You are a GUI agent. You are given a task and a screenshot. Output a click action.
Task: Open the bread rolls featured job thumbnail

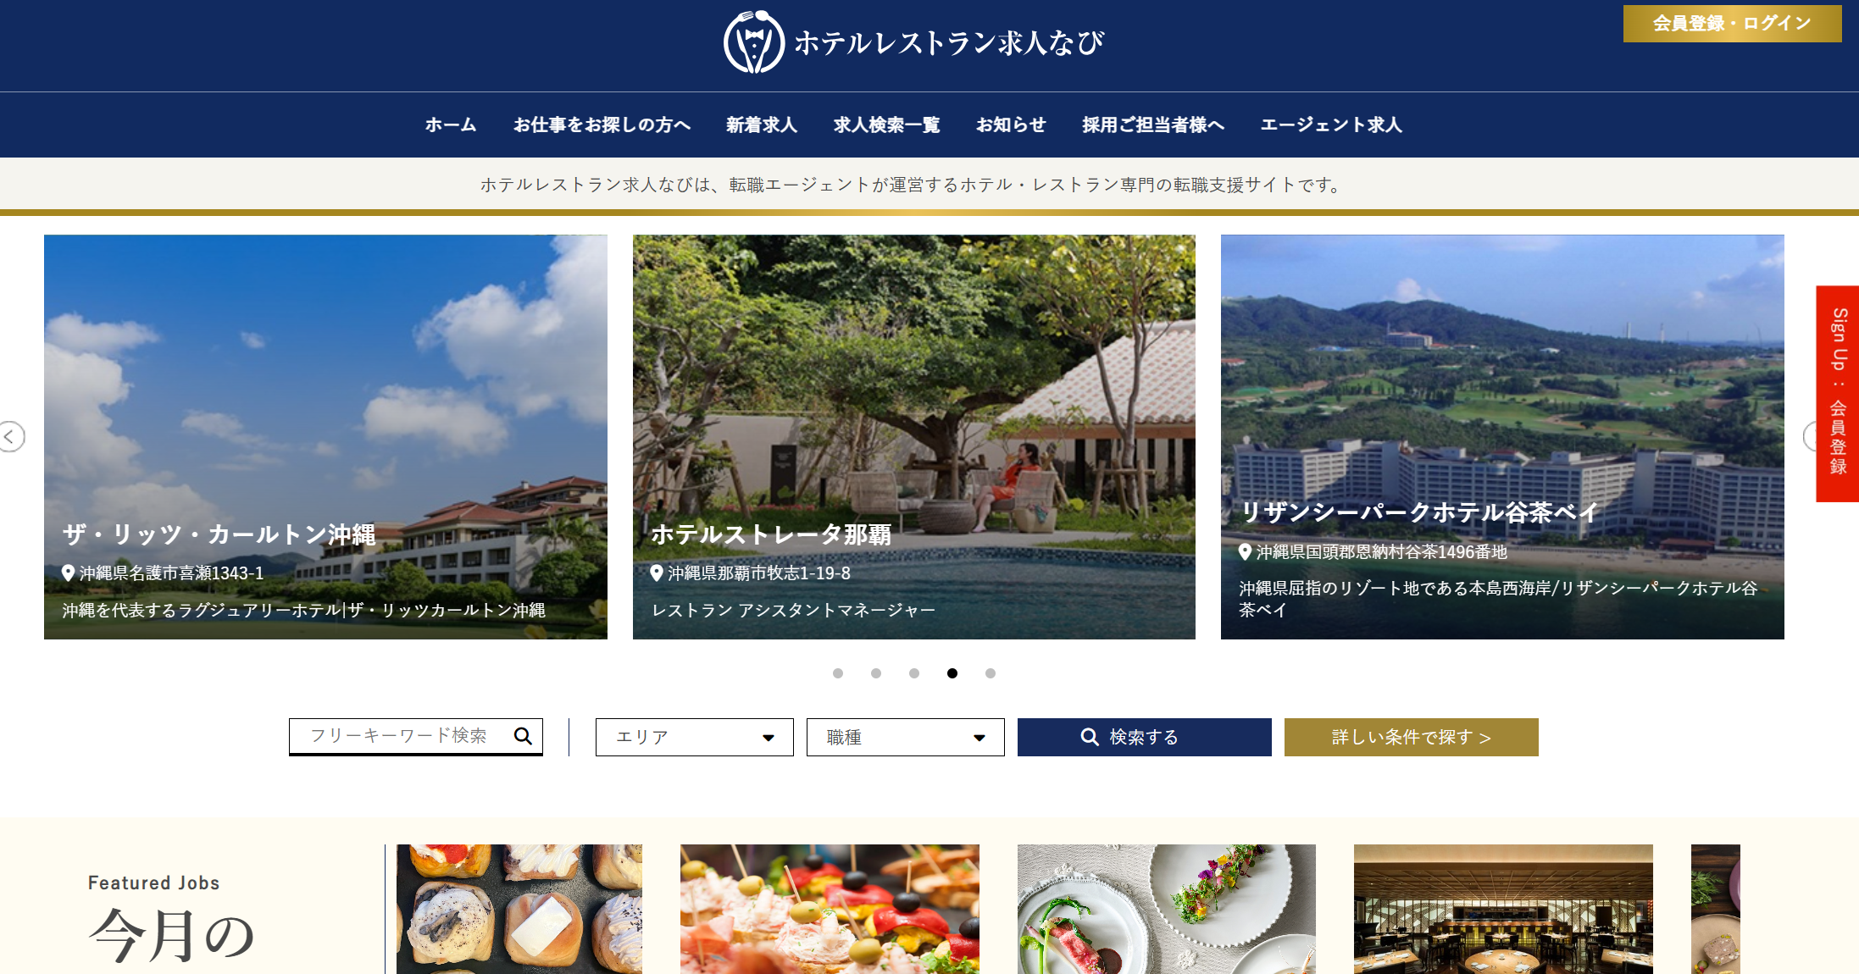[519, 909]
